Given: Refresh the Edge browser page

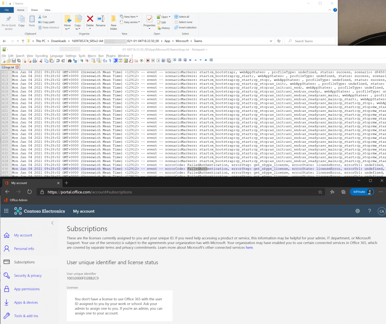Looking at the screenshot, I should point(29,192).
